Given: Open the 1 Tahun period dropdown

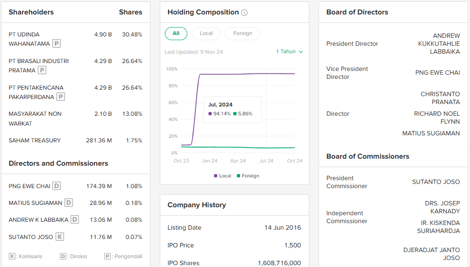Looking at the screenshot, I should (x=286, y=52).
